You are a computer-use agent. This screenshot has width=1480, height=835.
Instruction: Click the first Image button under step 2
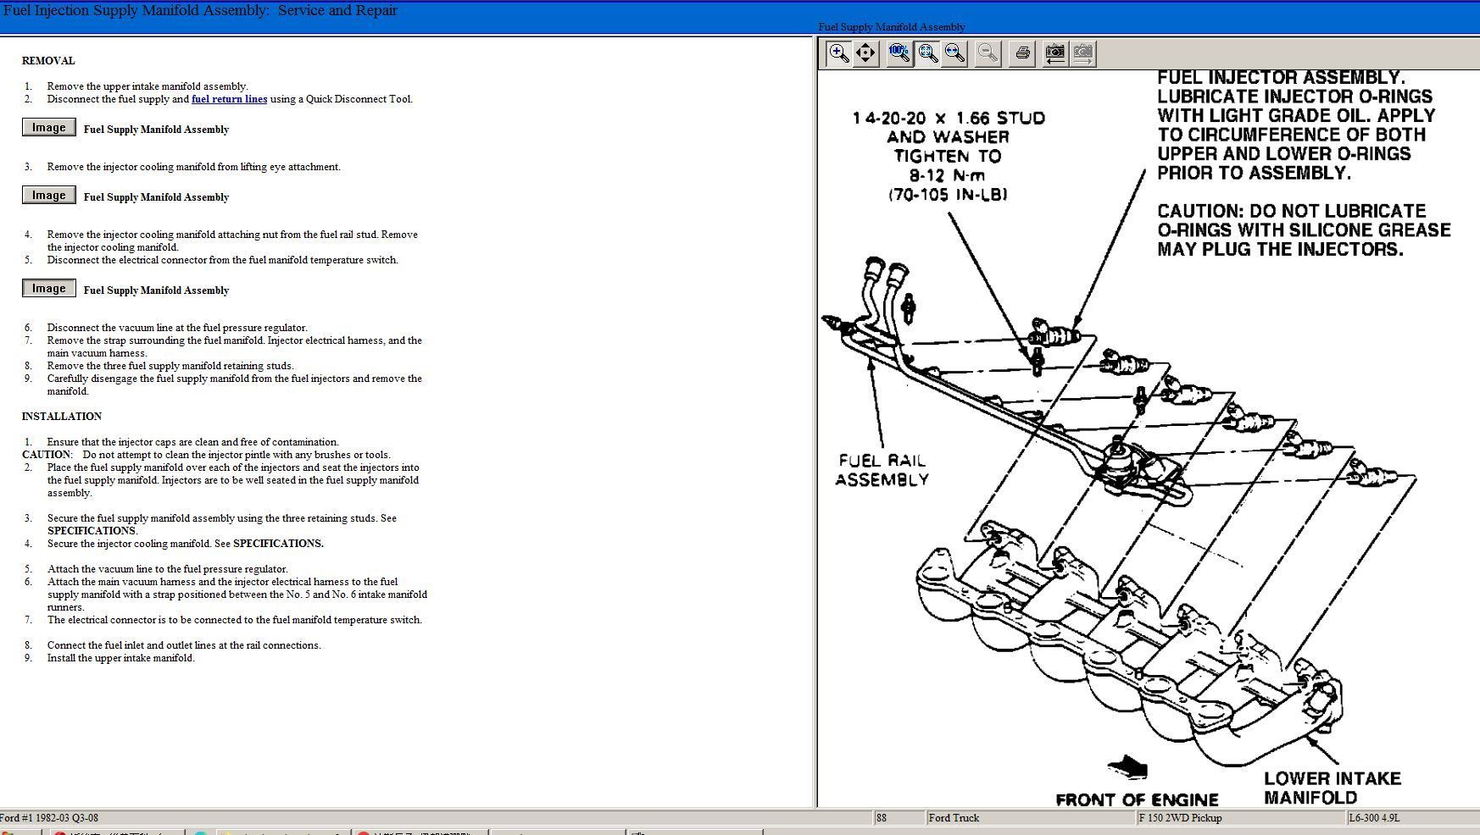point(48,128)
